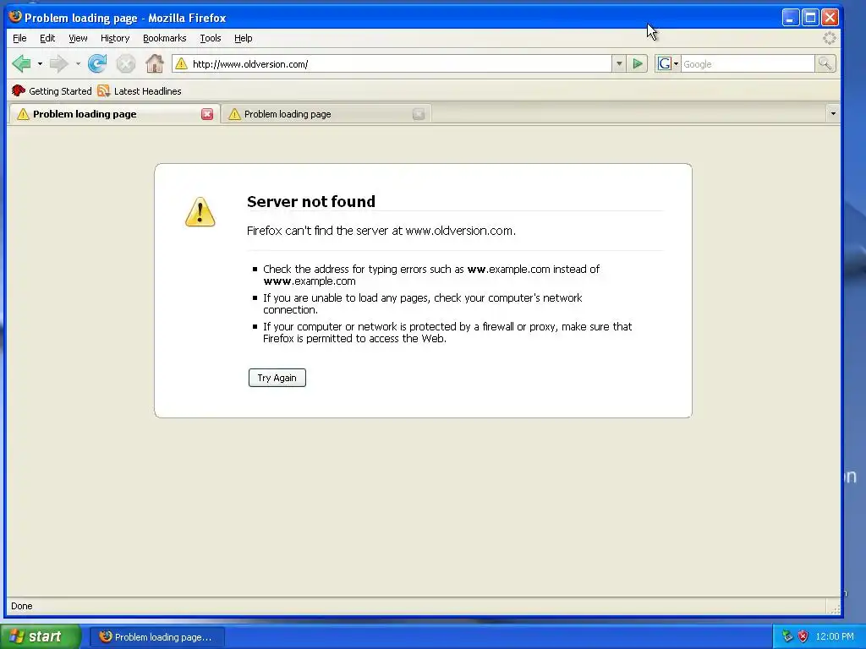The image size is (866, 649).
Task: Click the Stop loading button
Action: pos(126,64)
